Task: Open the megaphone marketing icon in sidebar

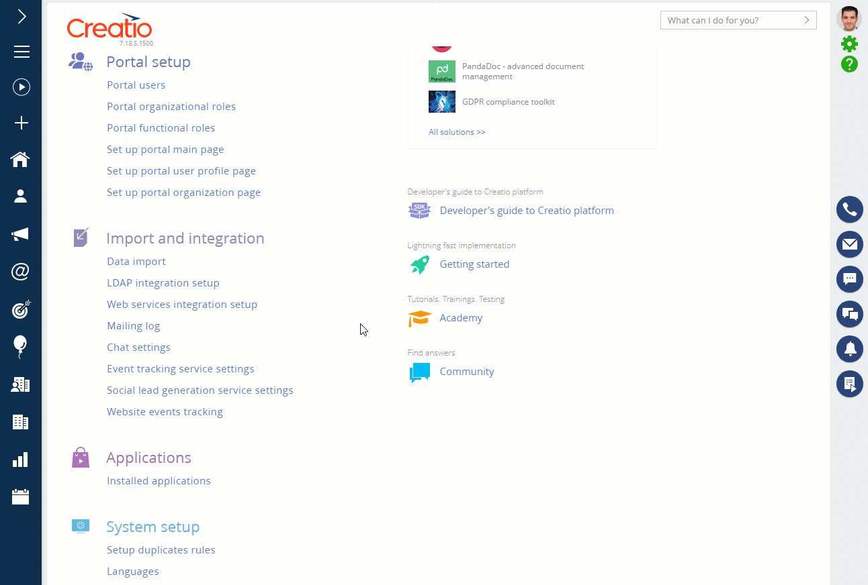Action: (21, 234)
